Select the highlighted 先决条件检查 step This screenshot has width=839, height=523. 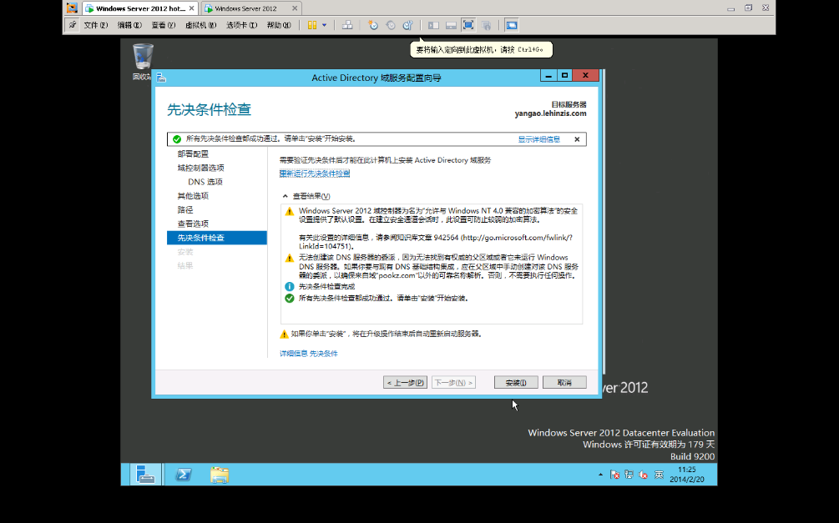pos(217,238)
